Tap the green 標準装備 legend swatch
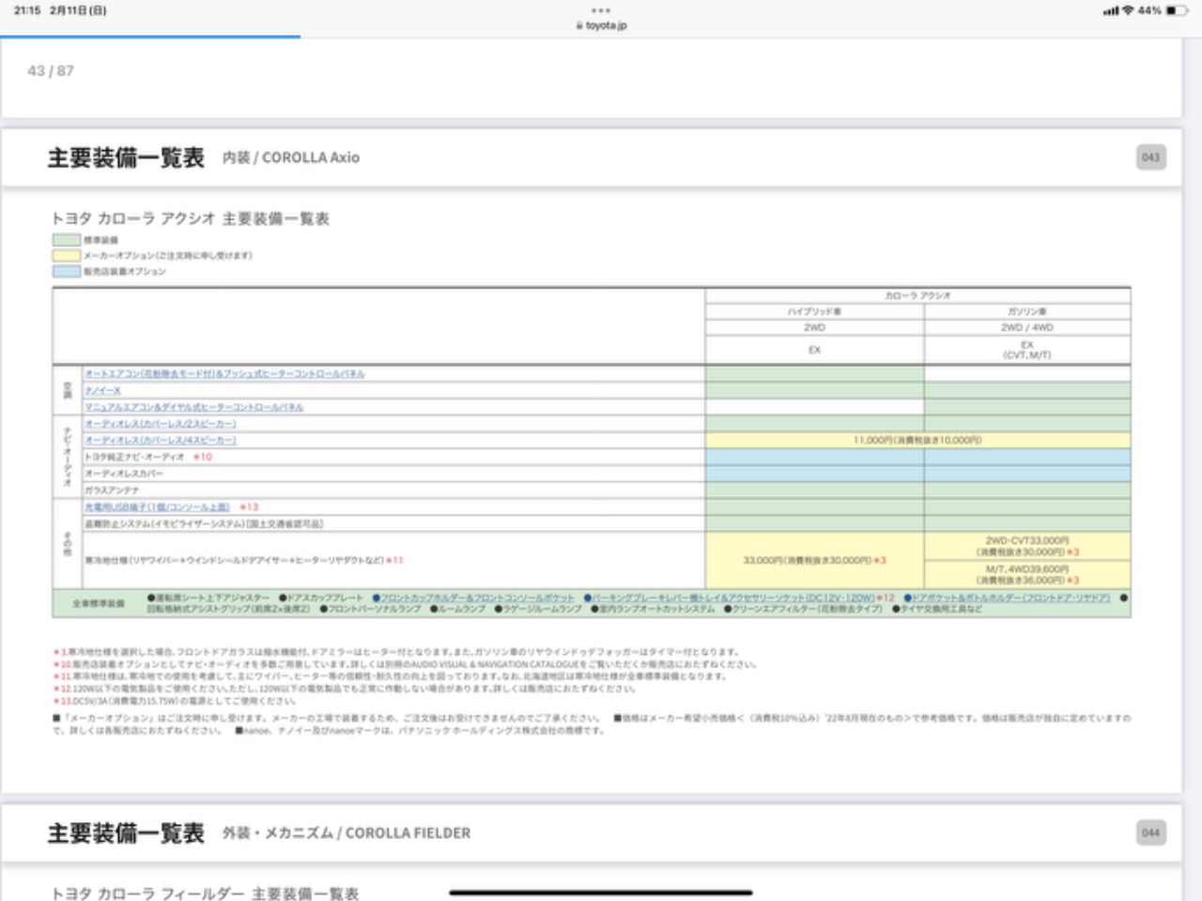This screenshot has height=901, width=1202. coord(66,240)
